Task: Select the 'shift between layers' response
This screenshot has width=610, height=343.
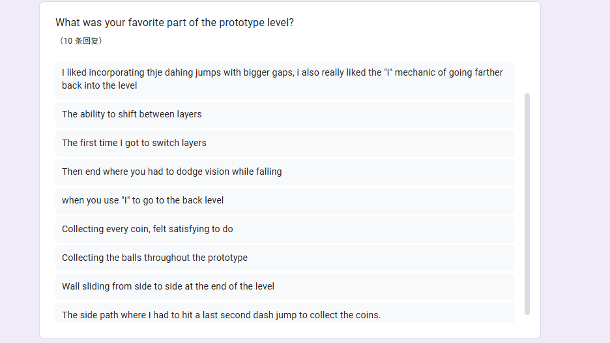Action: click(132, 114)
